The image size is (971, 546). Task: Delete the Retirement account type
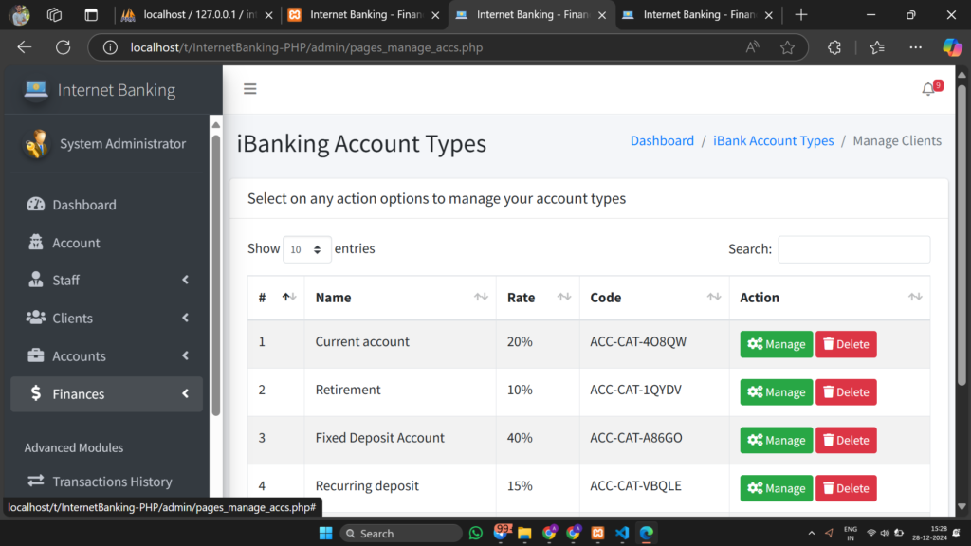[x=846, y=391]
